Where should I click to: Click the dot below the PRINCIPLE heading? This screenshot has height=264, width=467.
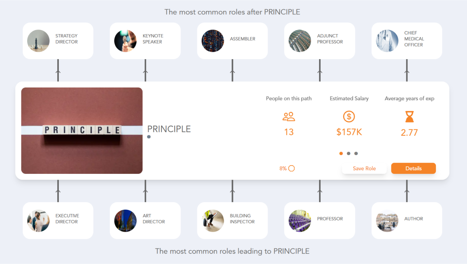coord(149,136)
